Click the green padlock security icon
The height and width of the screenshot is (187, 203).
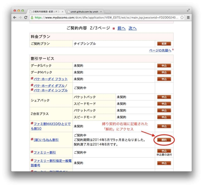[x=32, y=18]
